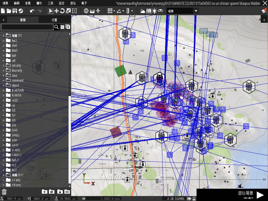Open scenario with the folder icon
The image size is (268, 201).
(x=9, y=11)
